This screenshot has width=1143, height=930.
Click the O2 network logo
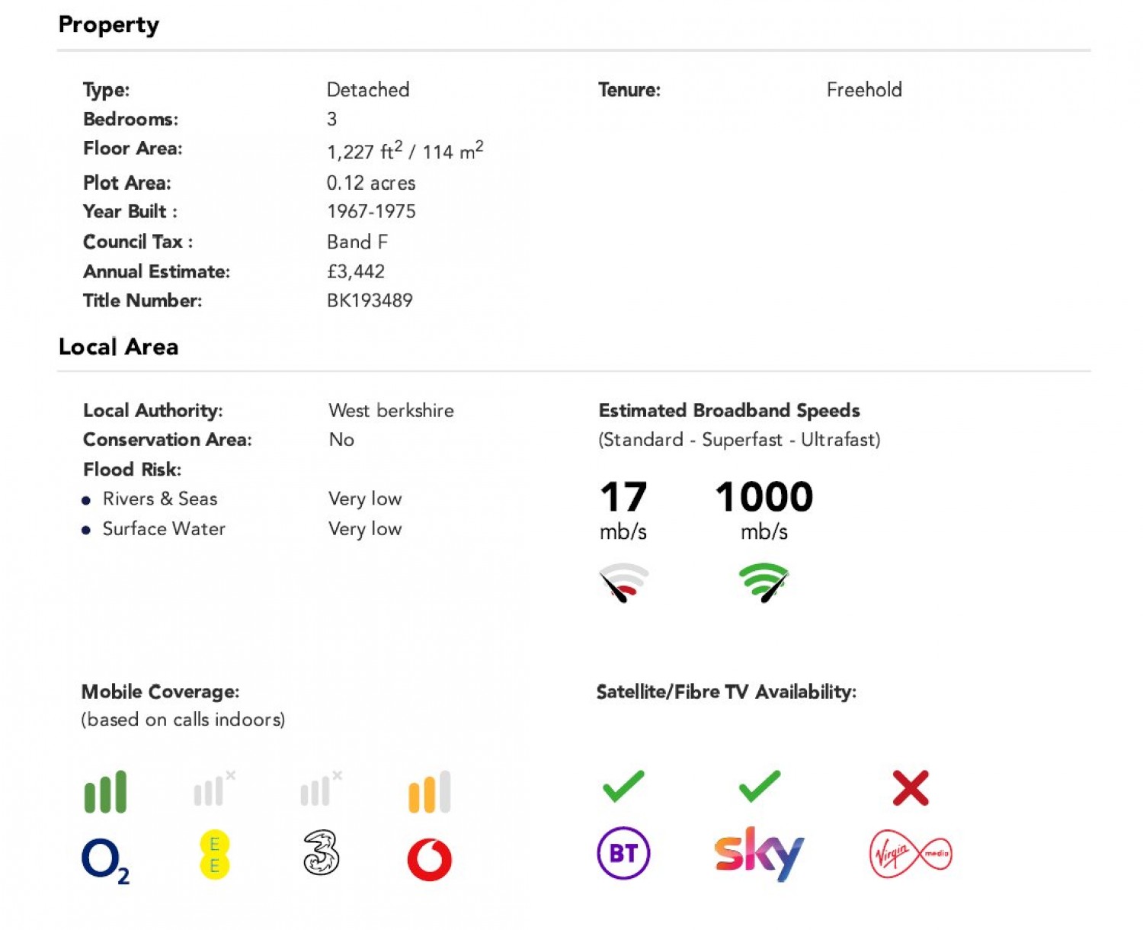[105, 860]
